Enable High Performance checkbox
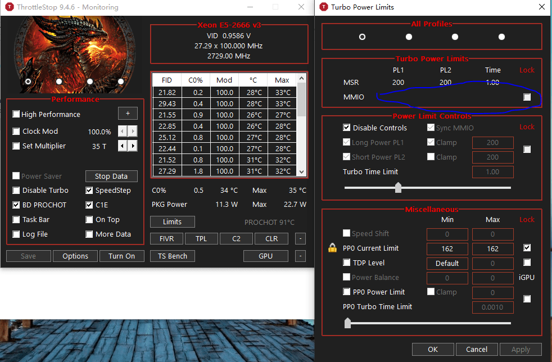 (16, 114)
